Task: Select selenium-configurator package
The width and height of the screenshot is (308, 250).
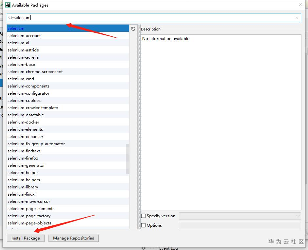Action: [68, 93]
